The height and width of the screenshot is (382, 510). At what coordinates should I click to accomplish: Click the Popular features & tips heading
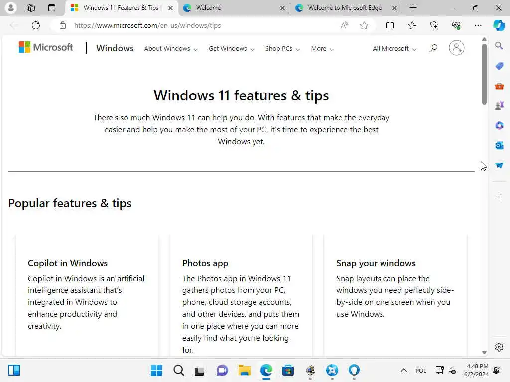(x=70, y=203)
